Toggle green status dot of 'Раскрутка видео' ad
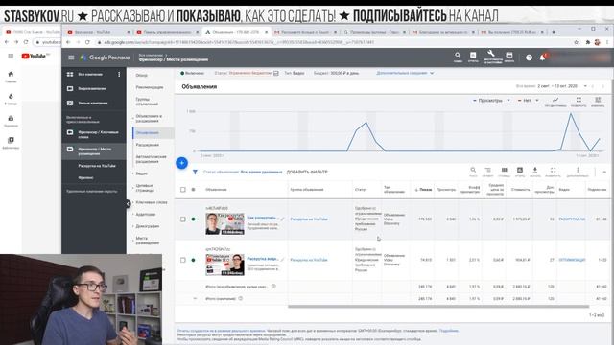 coord(193,260)
